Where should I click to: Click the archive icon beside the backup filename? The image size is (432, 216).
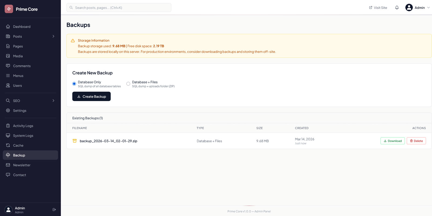click(x=75, y=141)
